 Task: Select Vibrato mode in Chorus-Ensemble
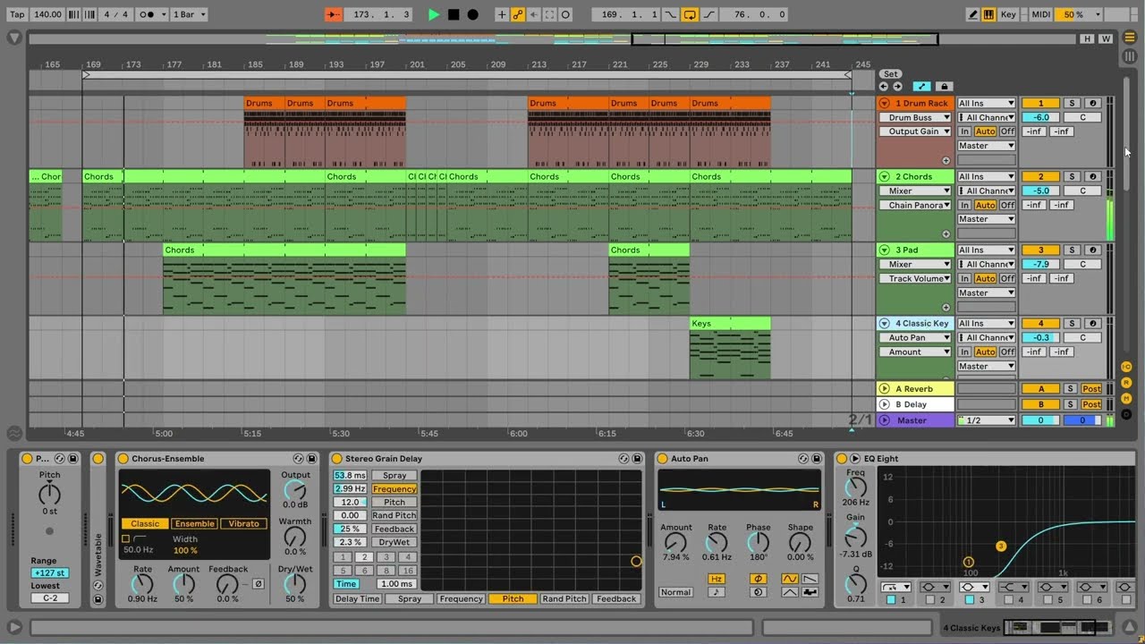[243, 524]
